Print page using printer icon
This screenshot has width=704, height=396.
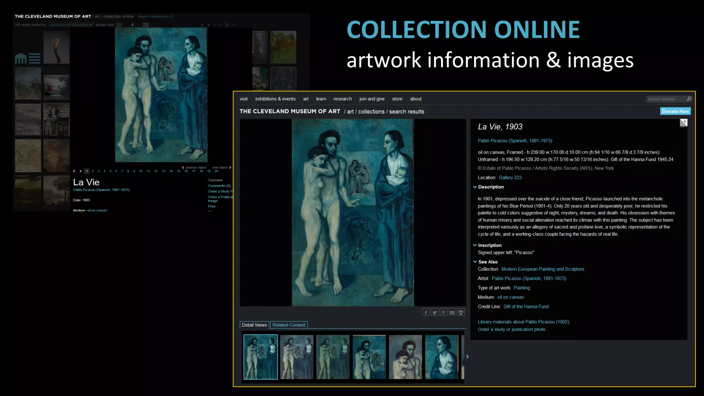(461, 312)
